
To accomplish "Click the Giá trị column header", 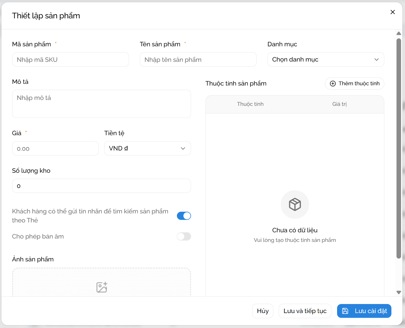I will pyautogui.click(x=339, y=104).
